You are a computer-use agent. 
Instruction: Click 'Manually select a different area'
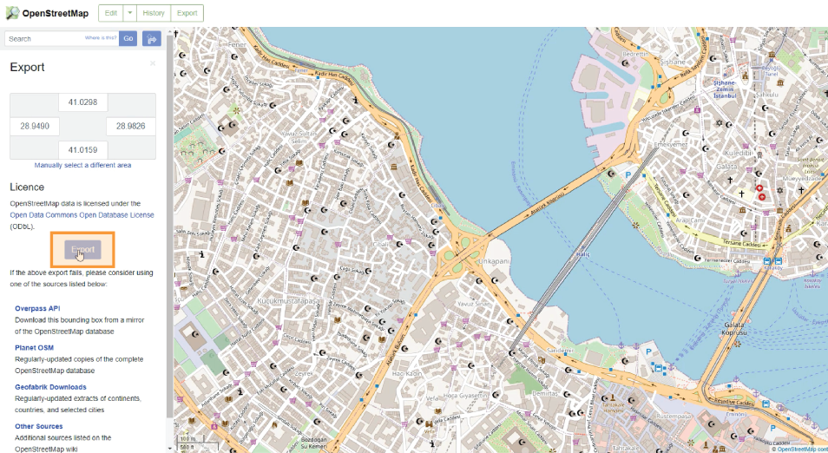(x=82, y=165)
